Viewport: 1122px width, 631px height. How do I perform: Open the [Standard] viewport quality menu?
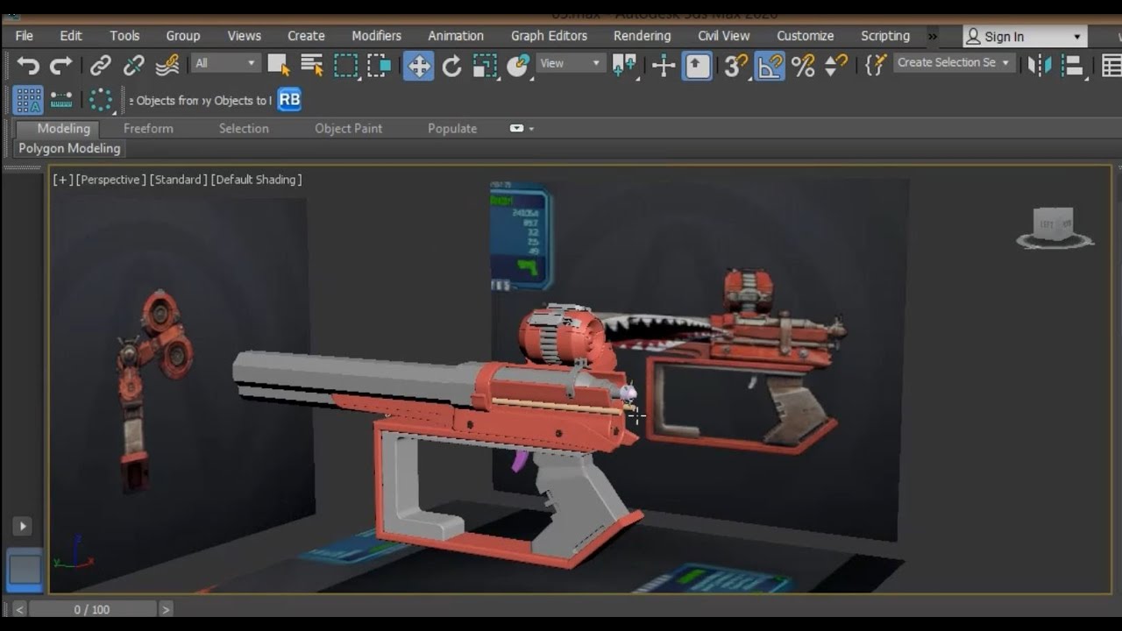(x=178, y=180)
